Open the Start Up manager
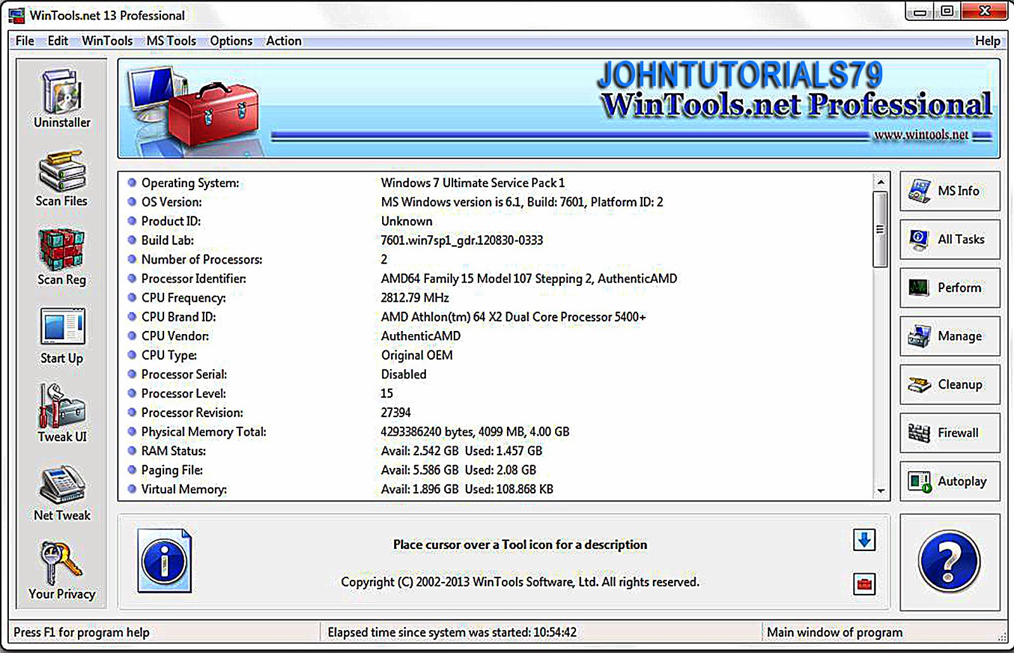This screenshot has height=653, width=1014. point(62,336)
